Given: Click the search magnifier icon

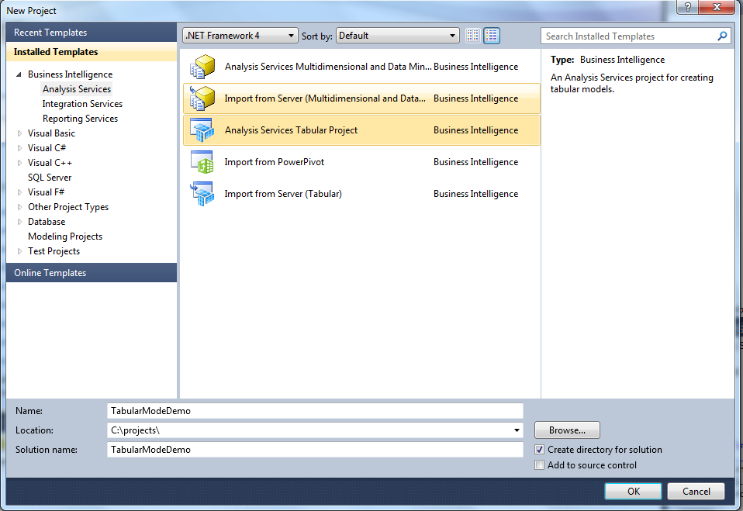Looking at the screenshot, I should [x=722, y=36].
